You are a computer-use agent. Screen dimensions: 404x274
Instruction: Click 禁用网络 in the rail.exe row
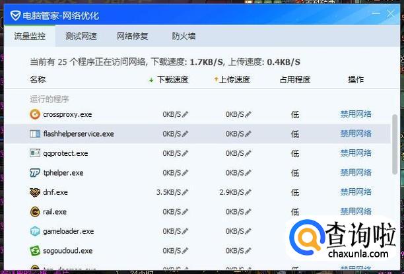[356, 212]
